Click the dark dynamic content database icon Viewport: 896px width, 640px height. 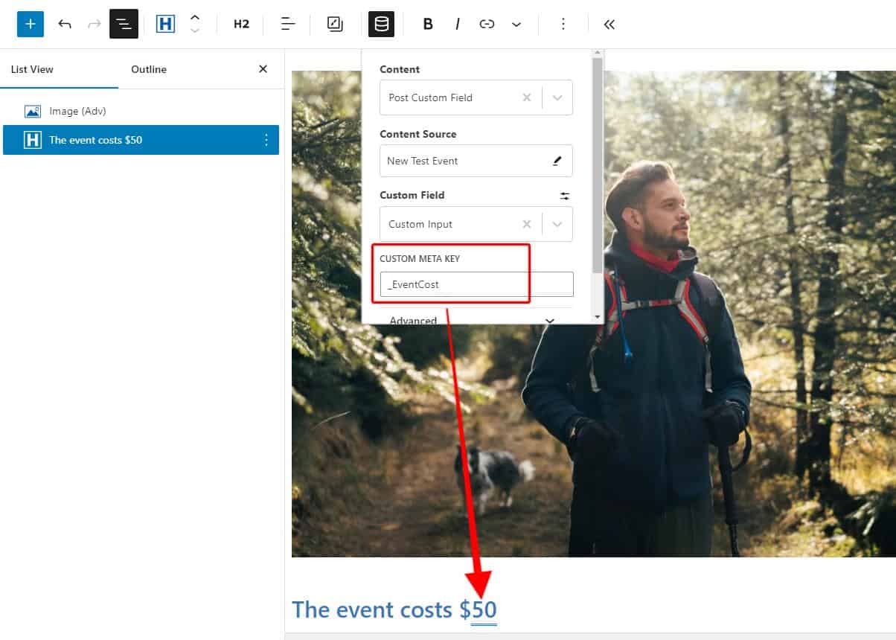point(381,24)
